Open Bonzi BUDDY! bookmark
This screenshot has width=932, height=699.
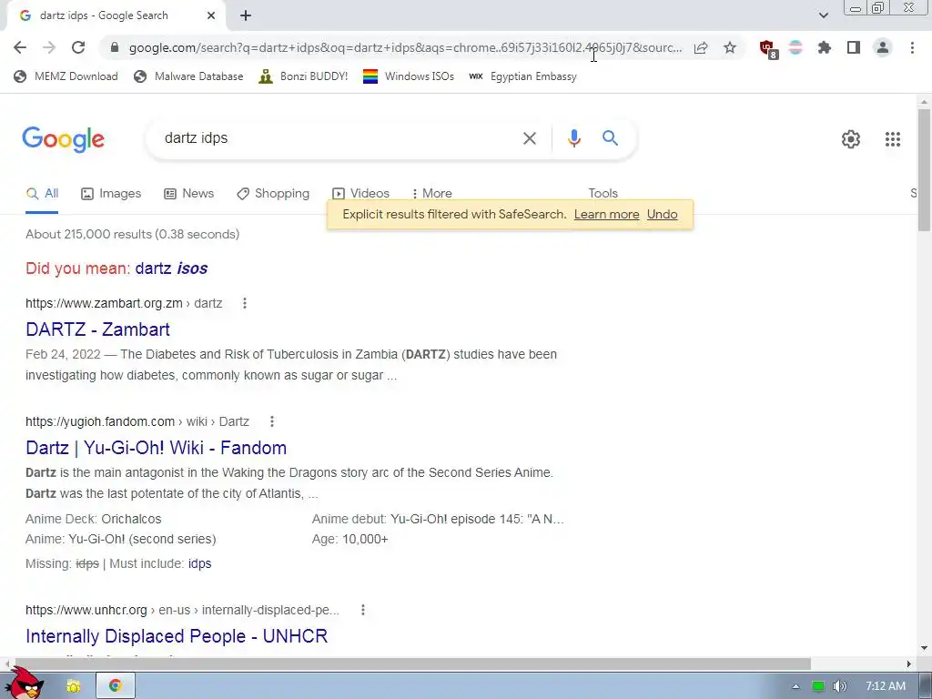click(303, 76)
